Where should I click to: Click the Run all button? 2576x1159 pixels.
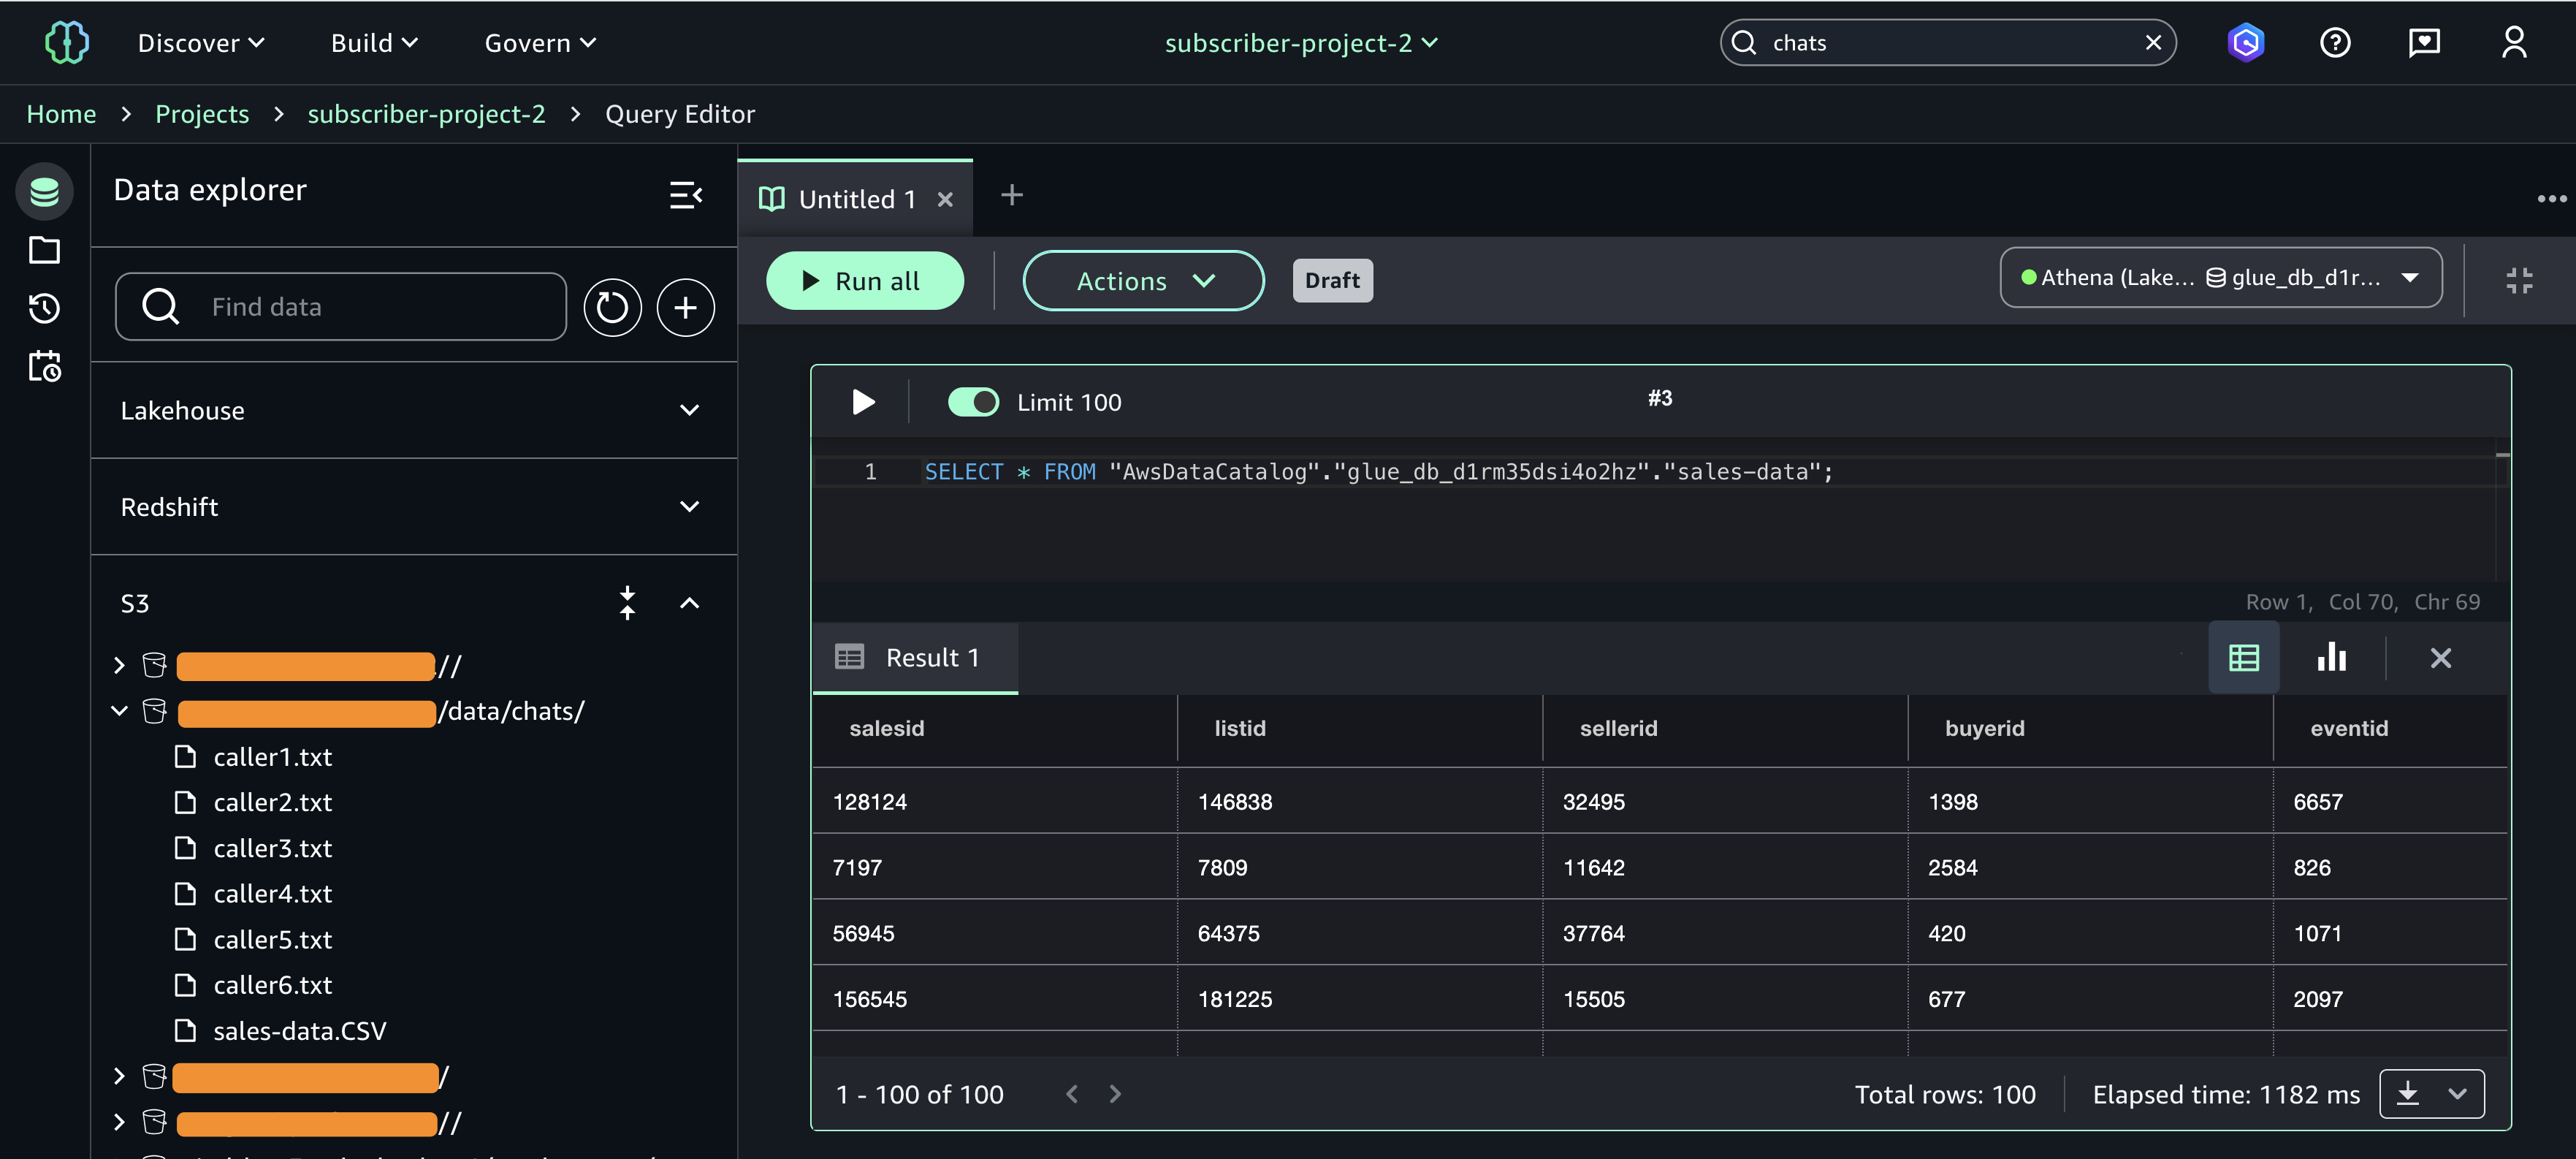tap(864, 281)
